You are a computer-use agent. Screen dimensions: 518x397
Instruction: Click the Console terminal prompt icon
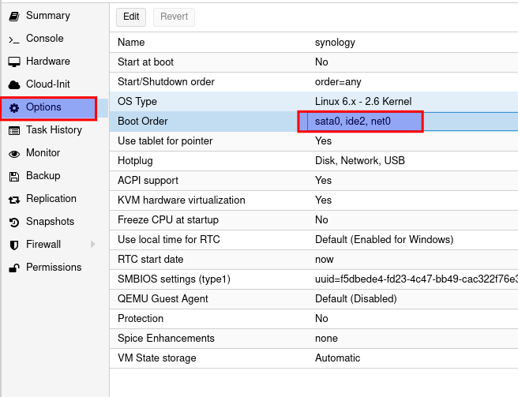(13, 39)
